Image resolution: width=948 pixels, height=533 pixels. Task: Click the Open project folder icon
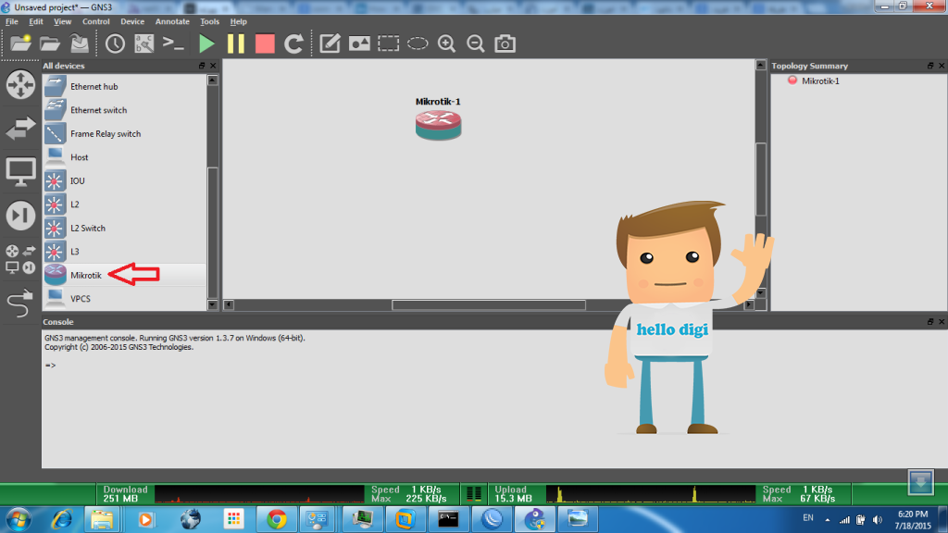[x=50, y=43]
